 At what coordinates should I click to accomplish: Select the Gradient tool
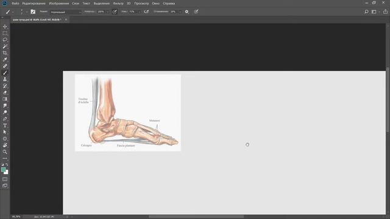click(5, 99)
